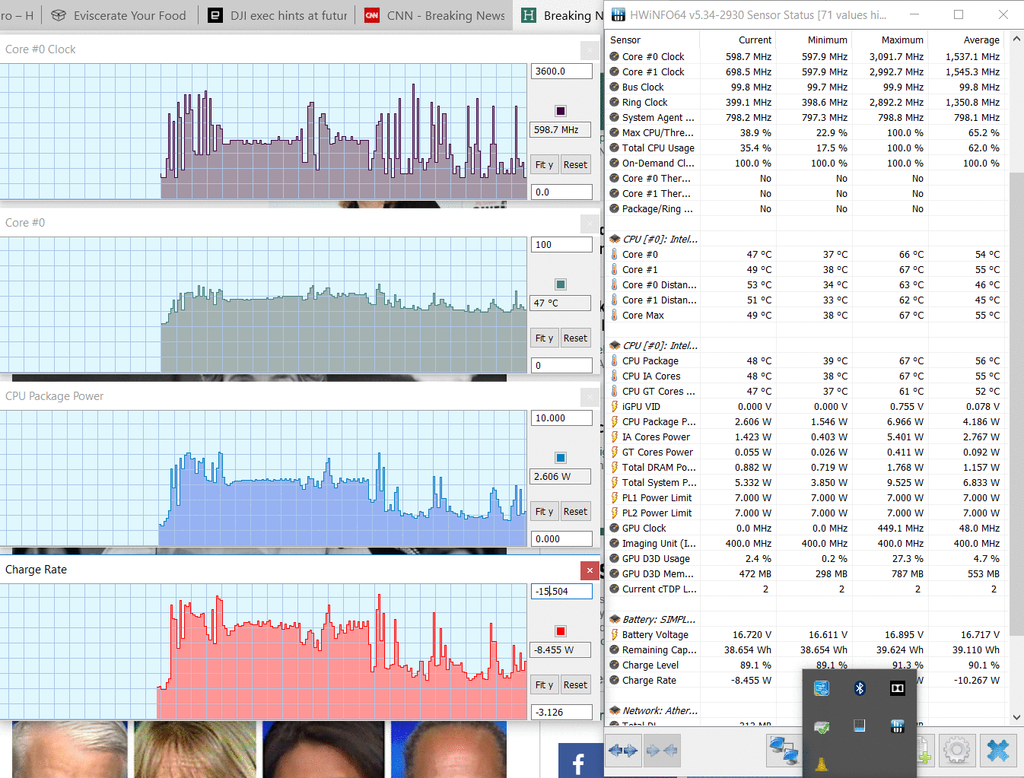
Task: Click the Bluetooth tray icon
Action: click(x=860, y=688)
